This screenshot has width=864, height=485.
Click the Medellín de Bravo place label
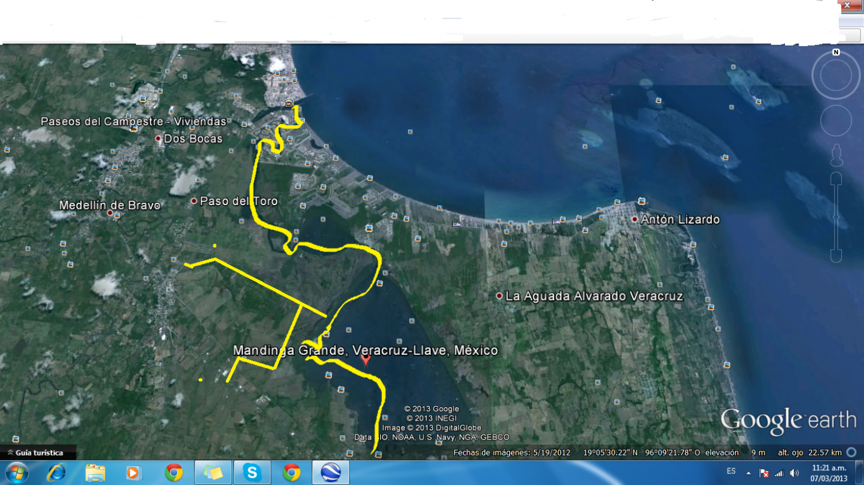[x=110, y=205]
